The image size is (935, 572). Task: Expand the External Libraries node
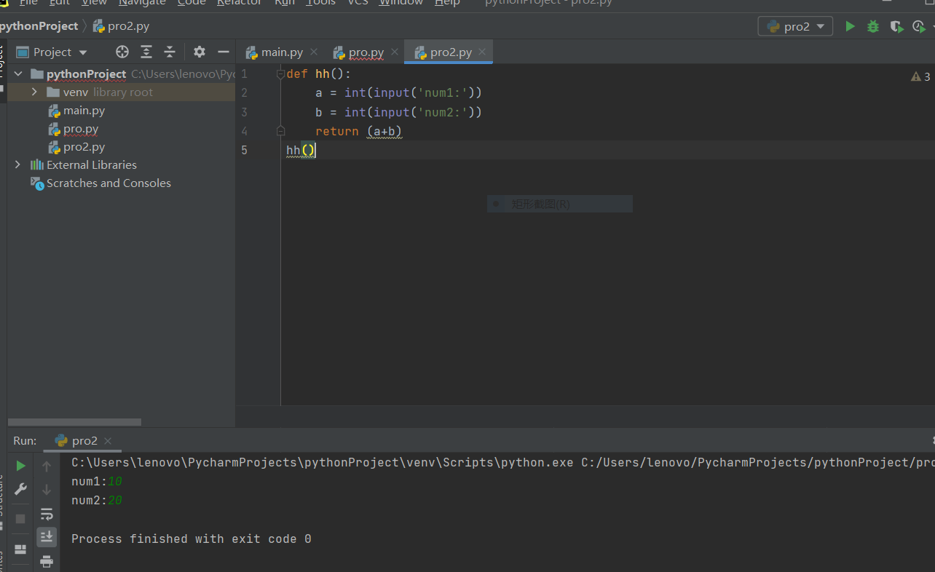pos(17,164)
